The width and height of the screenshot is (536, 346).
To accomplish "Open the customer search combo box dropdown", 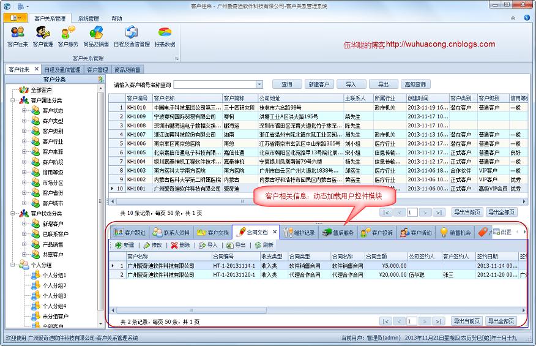I will [x=259, y=84].
